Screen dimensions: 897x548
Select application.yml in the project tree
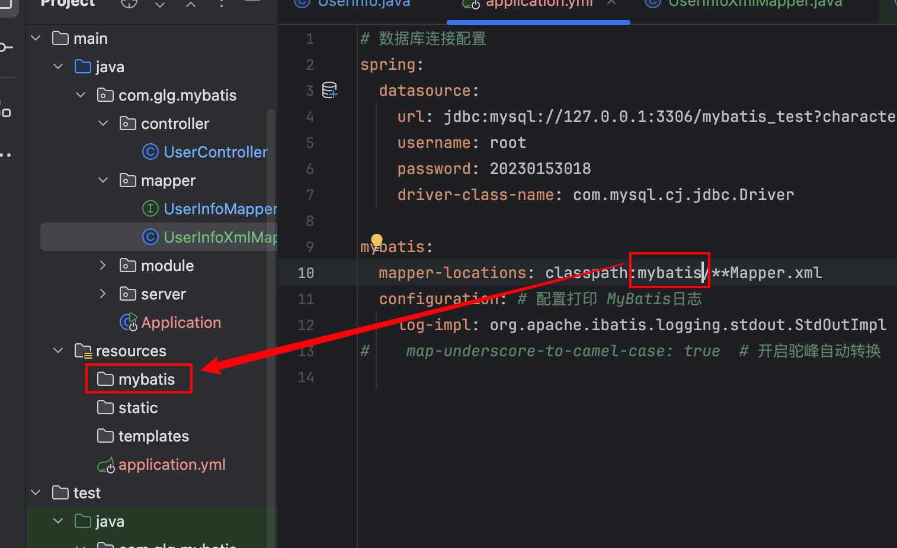click(172, 465)
